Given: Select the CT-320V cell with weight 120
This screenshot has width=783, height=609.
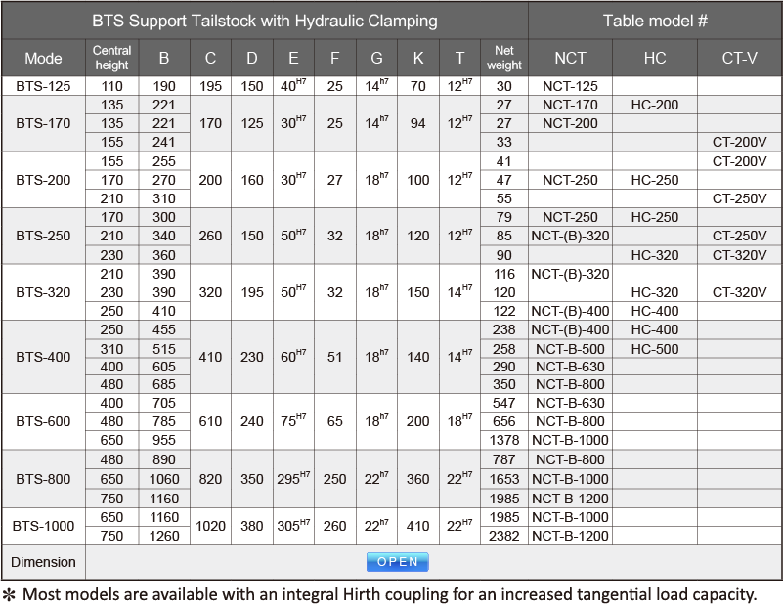Looking at the screenshot, I should (x=740, y=292).
